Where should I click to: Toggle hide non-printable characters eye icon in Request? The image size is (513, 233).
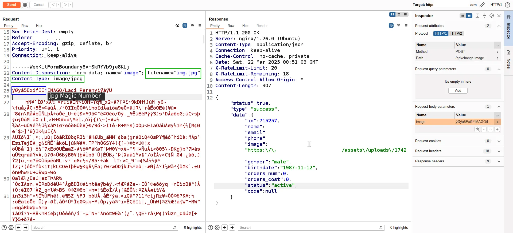177,26
